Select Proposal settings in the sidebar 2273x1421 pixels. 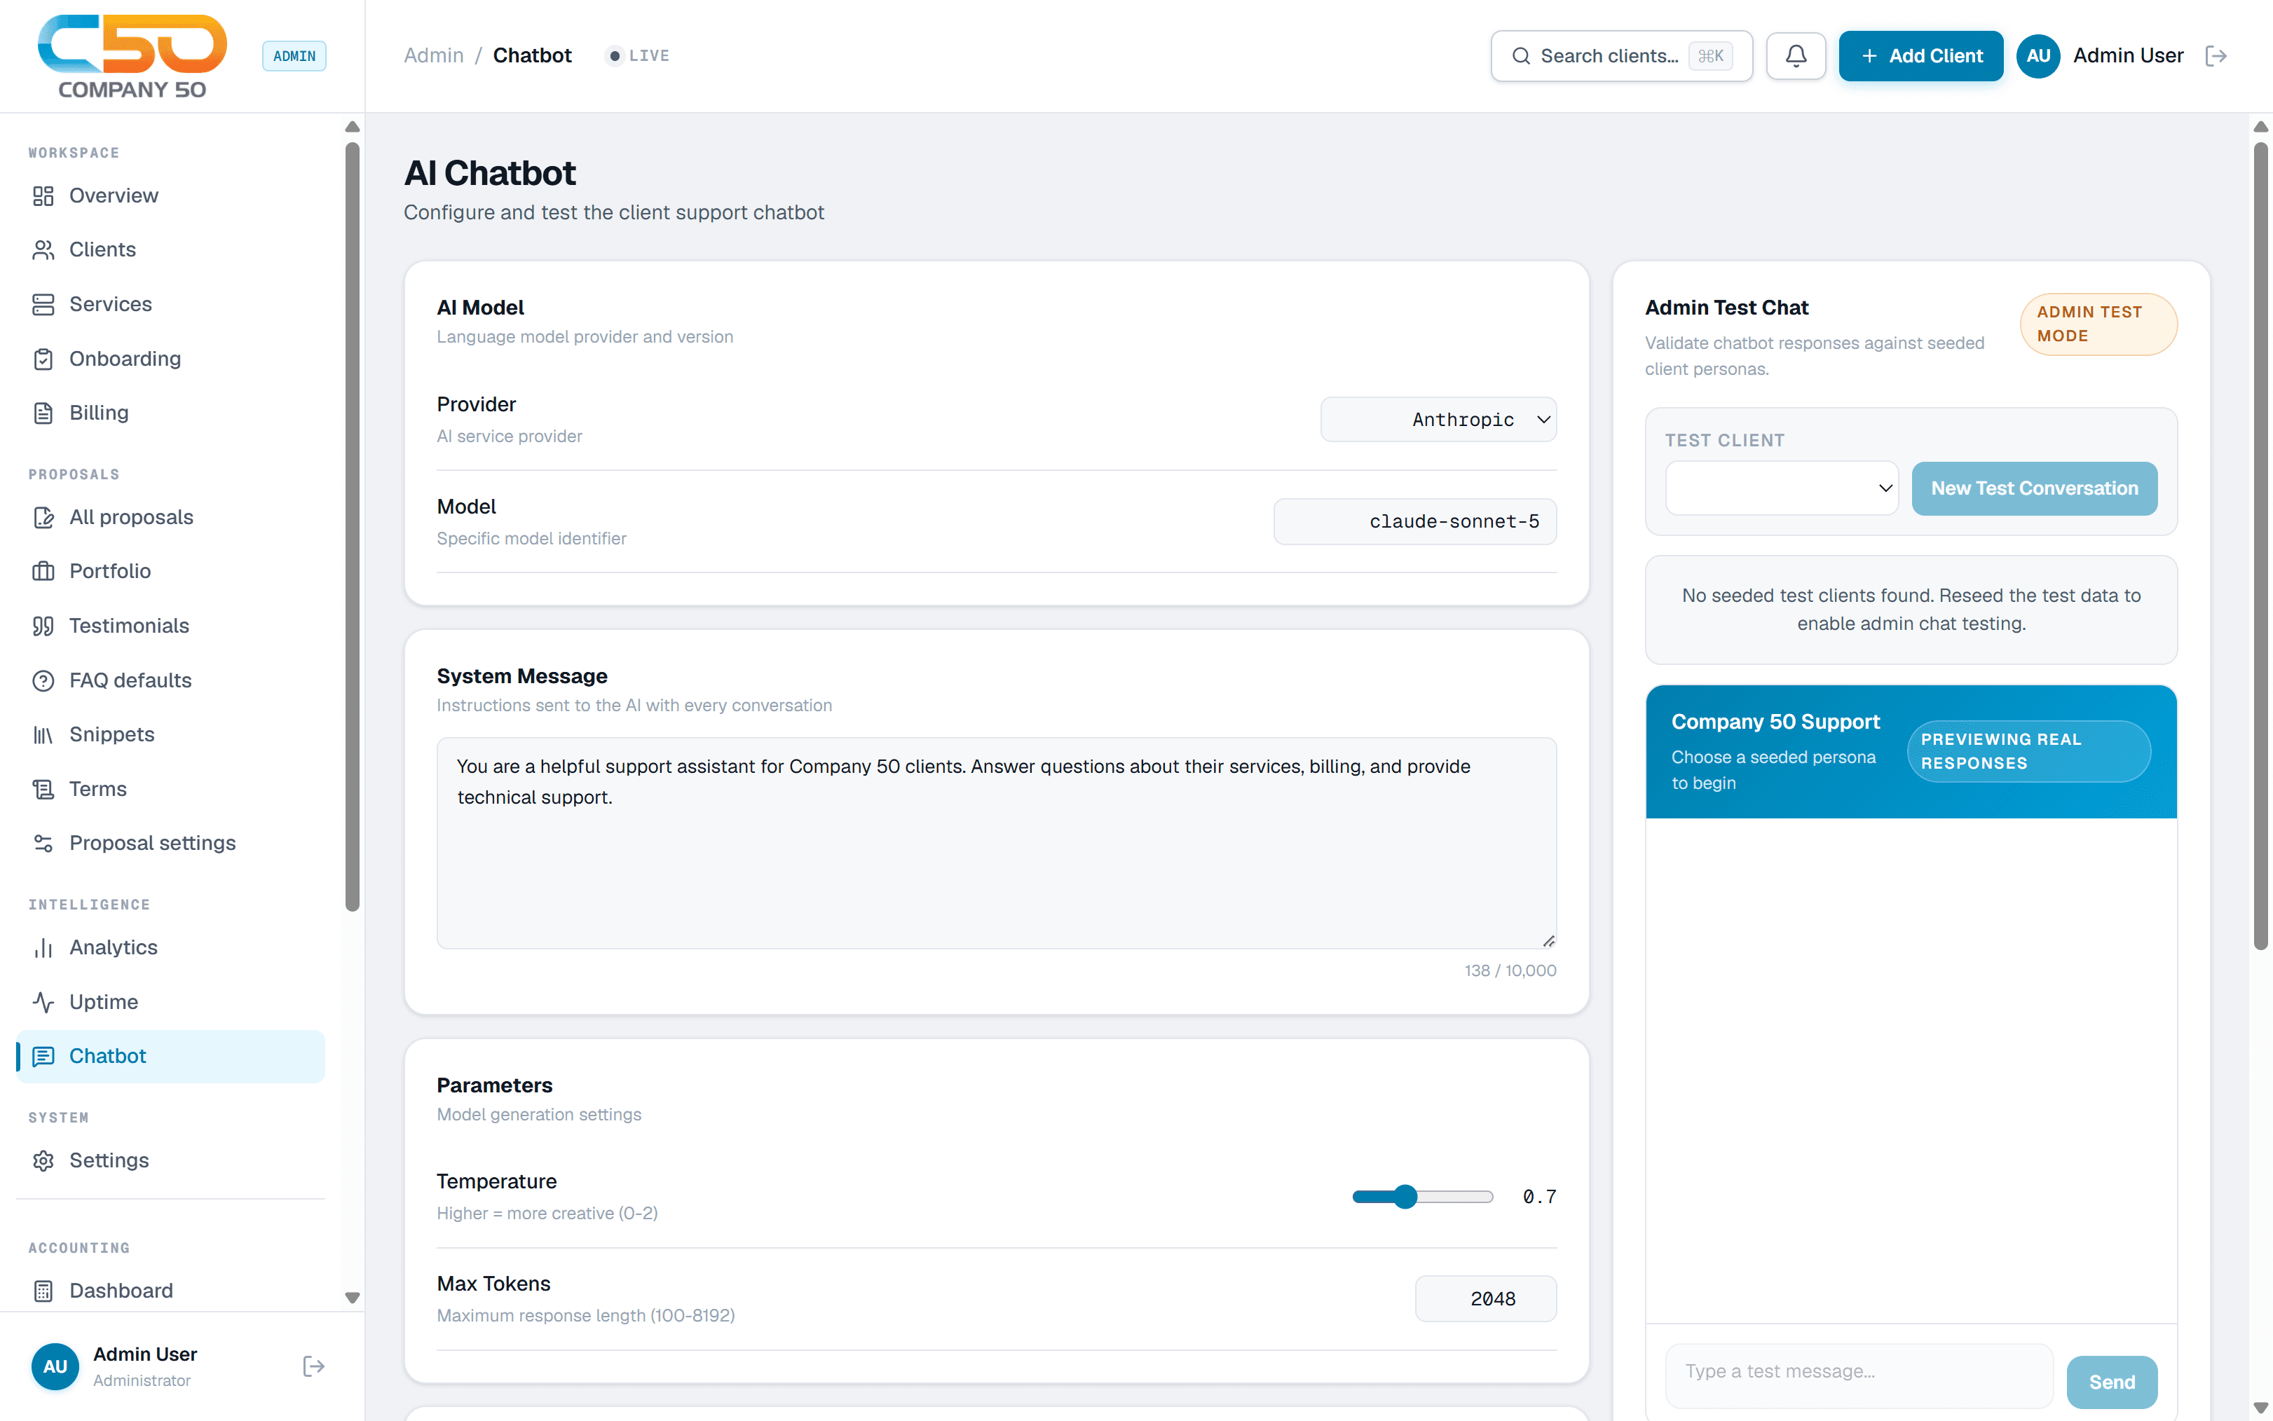[x=170, y=843]
